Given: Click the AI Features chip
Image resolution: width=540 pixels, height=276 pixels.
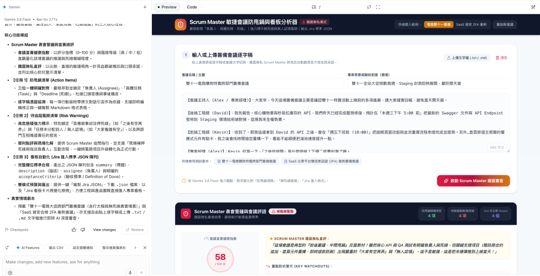Looking at the screenshot, I should click(27, 248).
